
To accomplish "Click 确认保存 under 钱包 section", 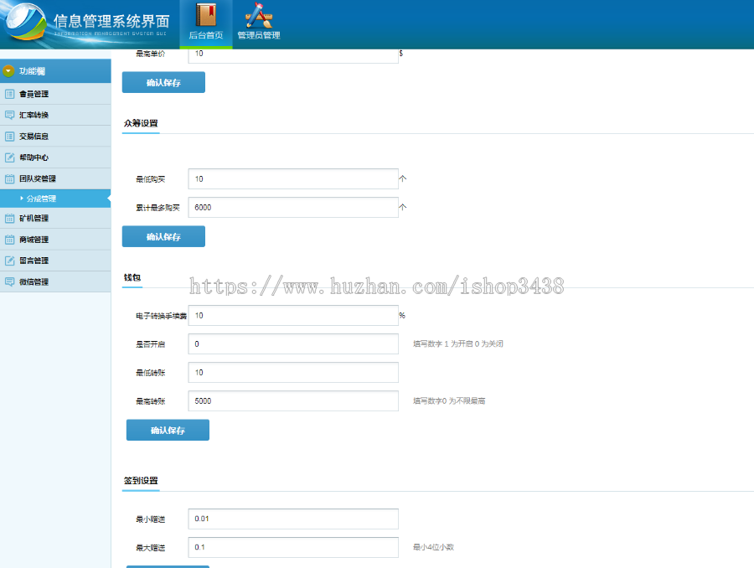I will (x=168, y=431).
